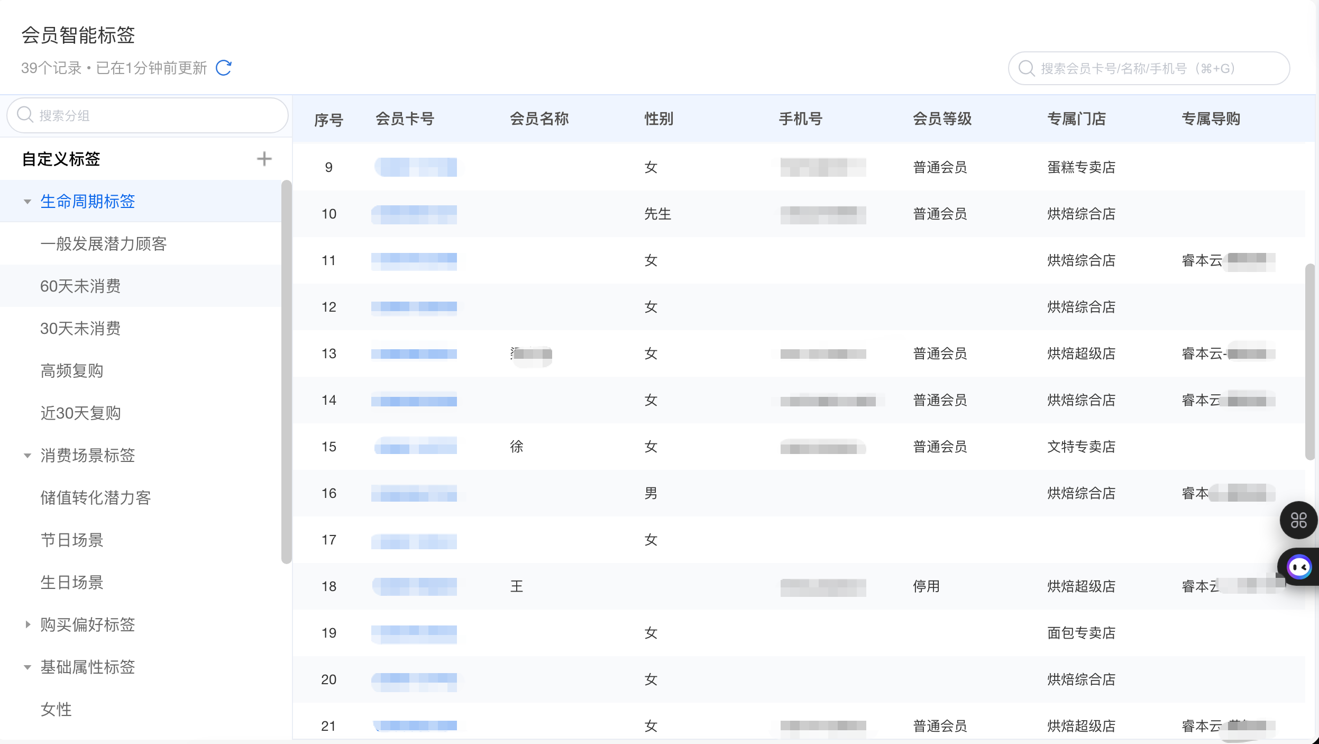
Task: Collapse the 生命周期标签 group arrow
Action: [28, 202]
